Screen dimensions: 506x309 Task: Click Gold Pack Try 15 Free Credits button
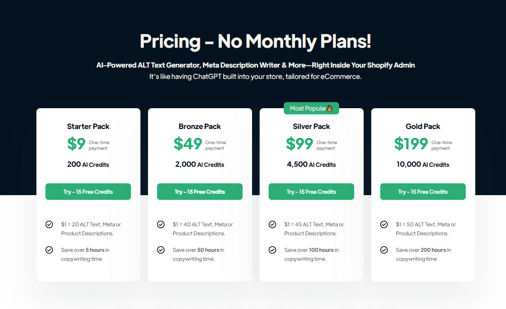pyautogui.click(x=423, y=192)
